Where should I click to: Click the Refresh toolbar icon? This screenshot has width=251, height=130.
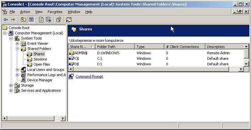41,20
